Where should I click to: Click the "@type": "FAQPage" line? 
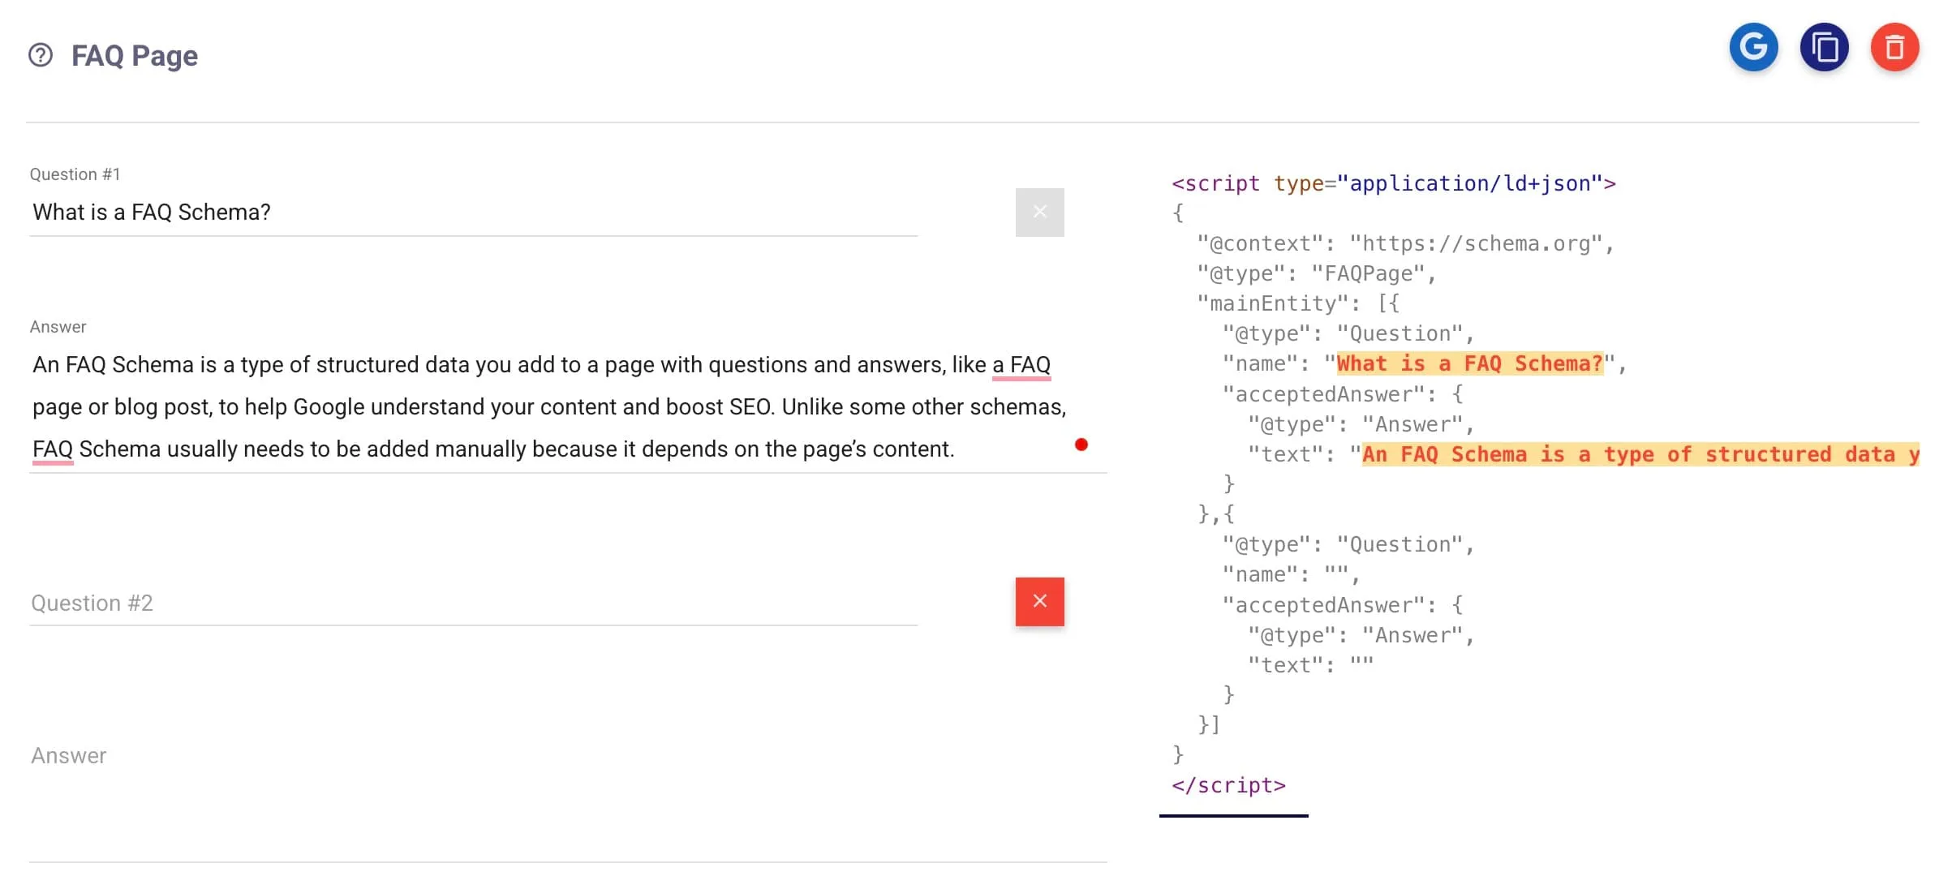click(1317, 273)
